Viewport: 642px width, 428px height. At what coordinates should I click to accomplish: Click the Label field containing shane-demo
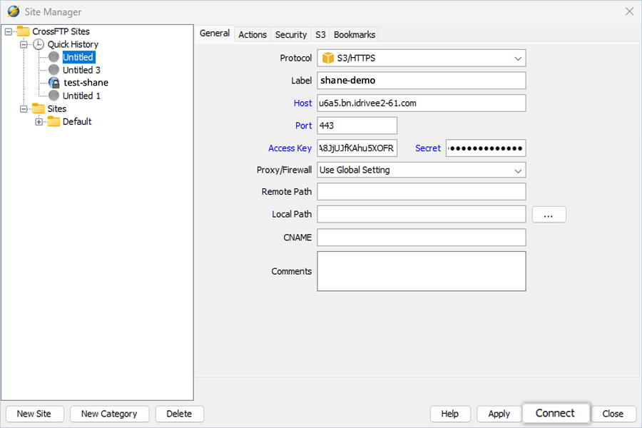tap(422, 81)
